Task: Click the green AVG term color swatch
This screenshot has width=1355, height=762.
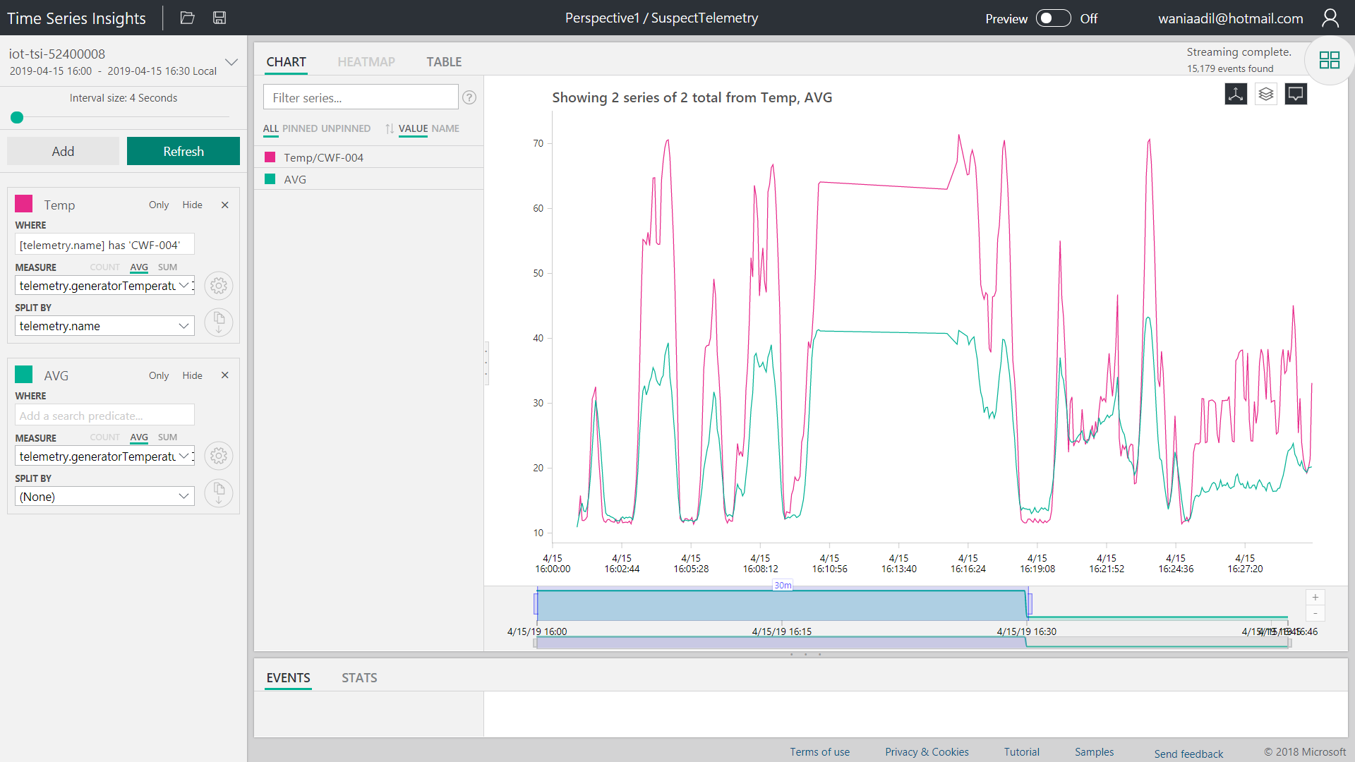Action: [24, 375]
